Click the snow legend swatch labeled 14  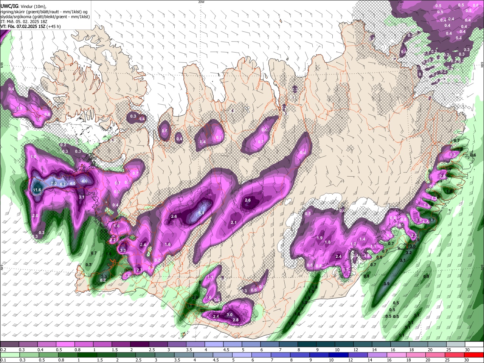click(381, 344)
